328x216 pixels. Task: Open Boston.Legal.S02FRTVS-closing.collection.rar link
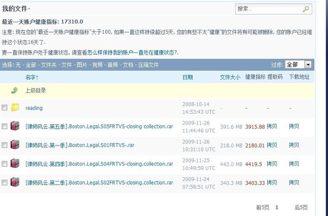[99, 183]
